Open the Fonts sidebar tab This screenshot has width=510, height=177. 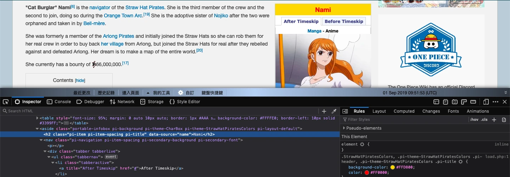point(453,111)
